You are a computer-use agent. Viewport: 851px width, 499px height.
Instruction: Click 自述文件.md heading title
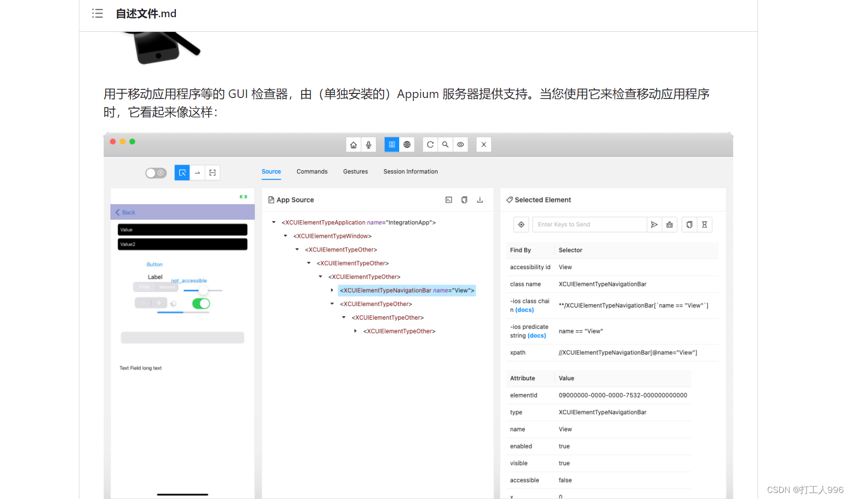tap(146, 14)
